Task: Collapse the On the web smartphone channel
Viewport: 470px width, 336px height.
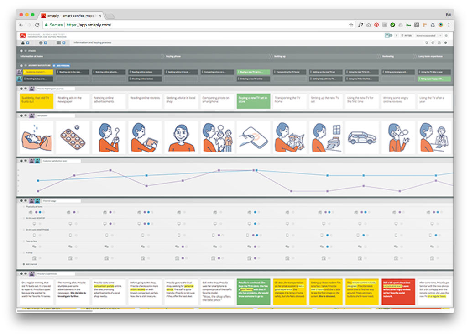Action: tap(24, 230)
